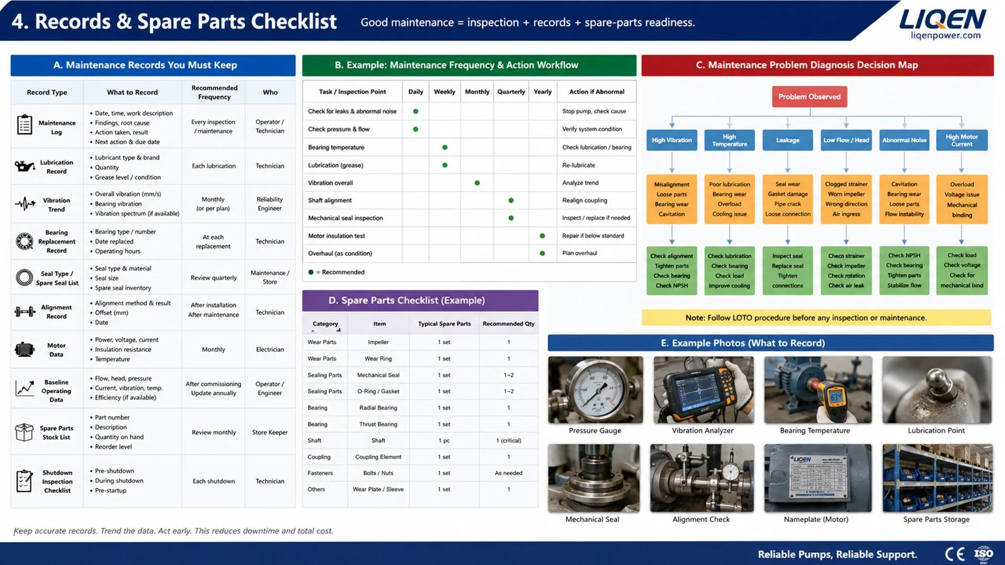The width and height of the screenshot is (1005, 565).
Task: Click the LIQEN logo in header
Action: click(x=943, y=20)
